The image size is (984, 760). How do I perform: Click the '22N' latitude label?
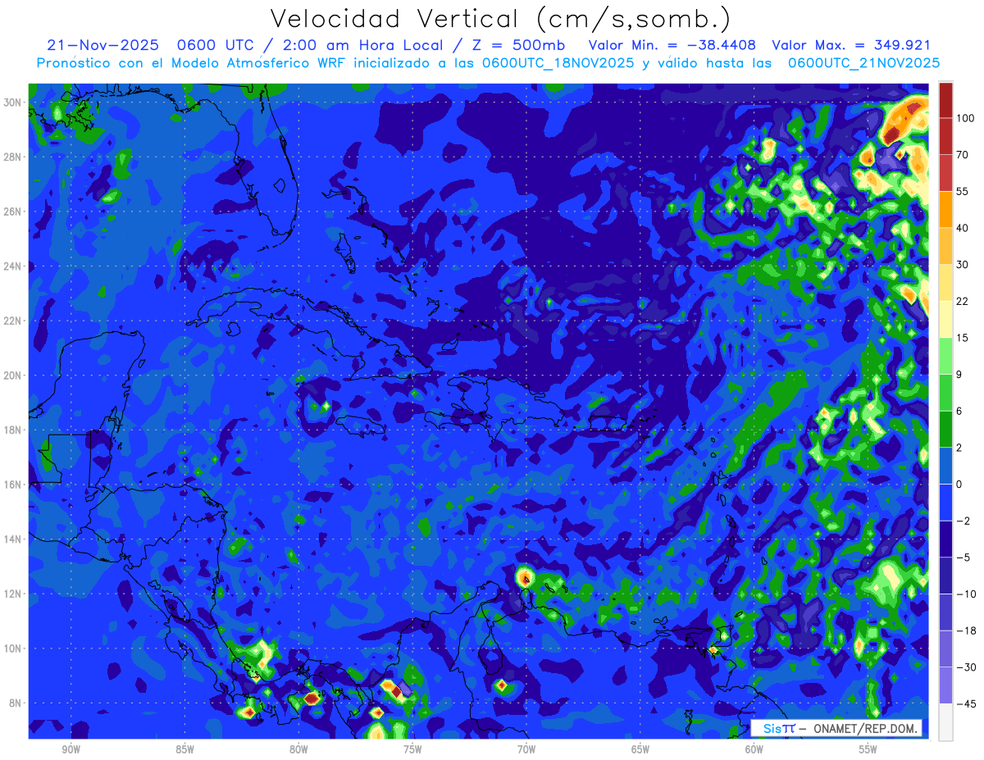point(14,321)
